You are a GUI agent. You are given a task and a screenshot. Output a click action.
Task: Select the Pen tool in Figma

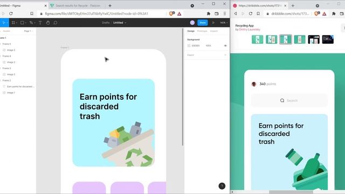point(31,23)
